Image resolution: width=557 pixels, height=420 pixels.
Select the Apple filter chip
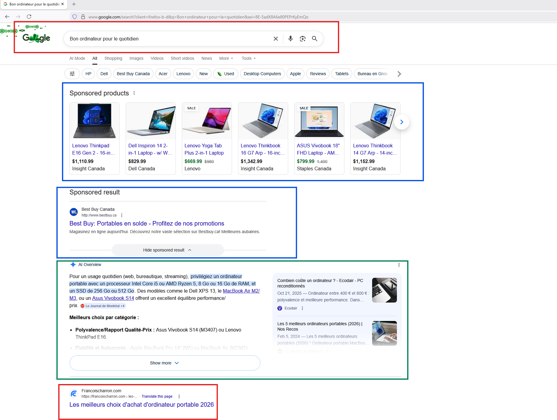(x=295, y=74)
